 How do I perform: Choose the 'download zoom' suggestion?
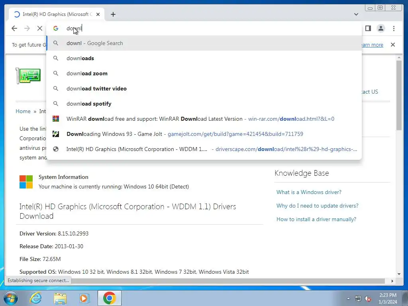[204, 73]
